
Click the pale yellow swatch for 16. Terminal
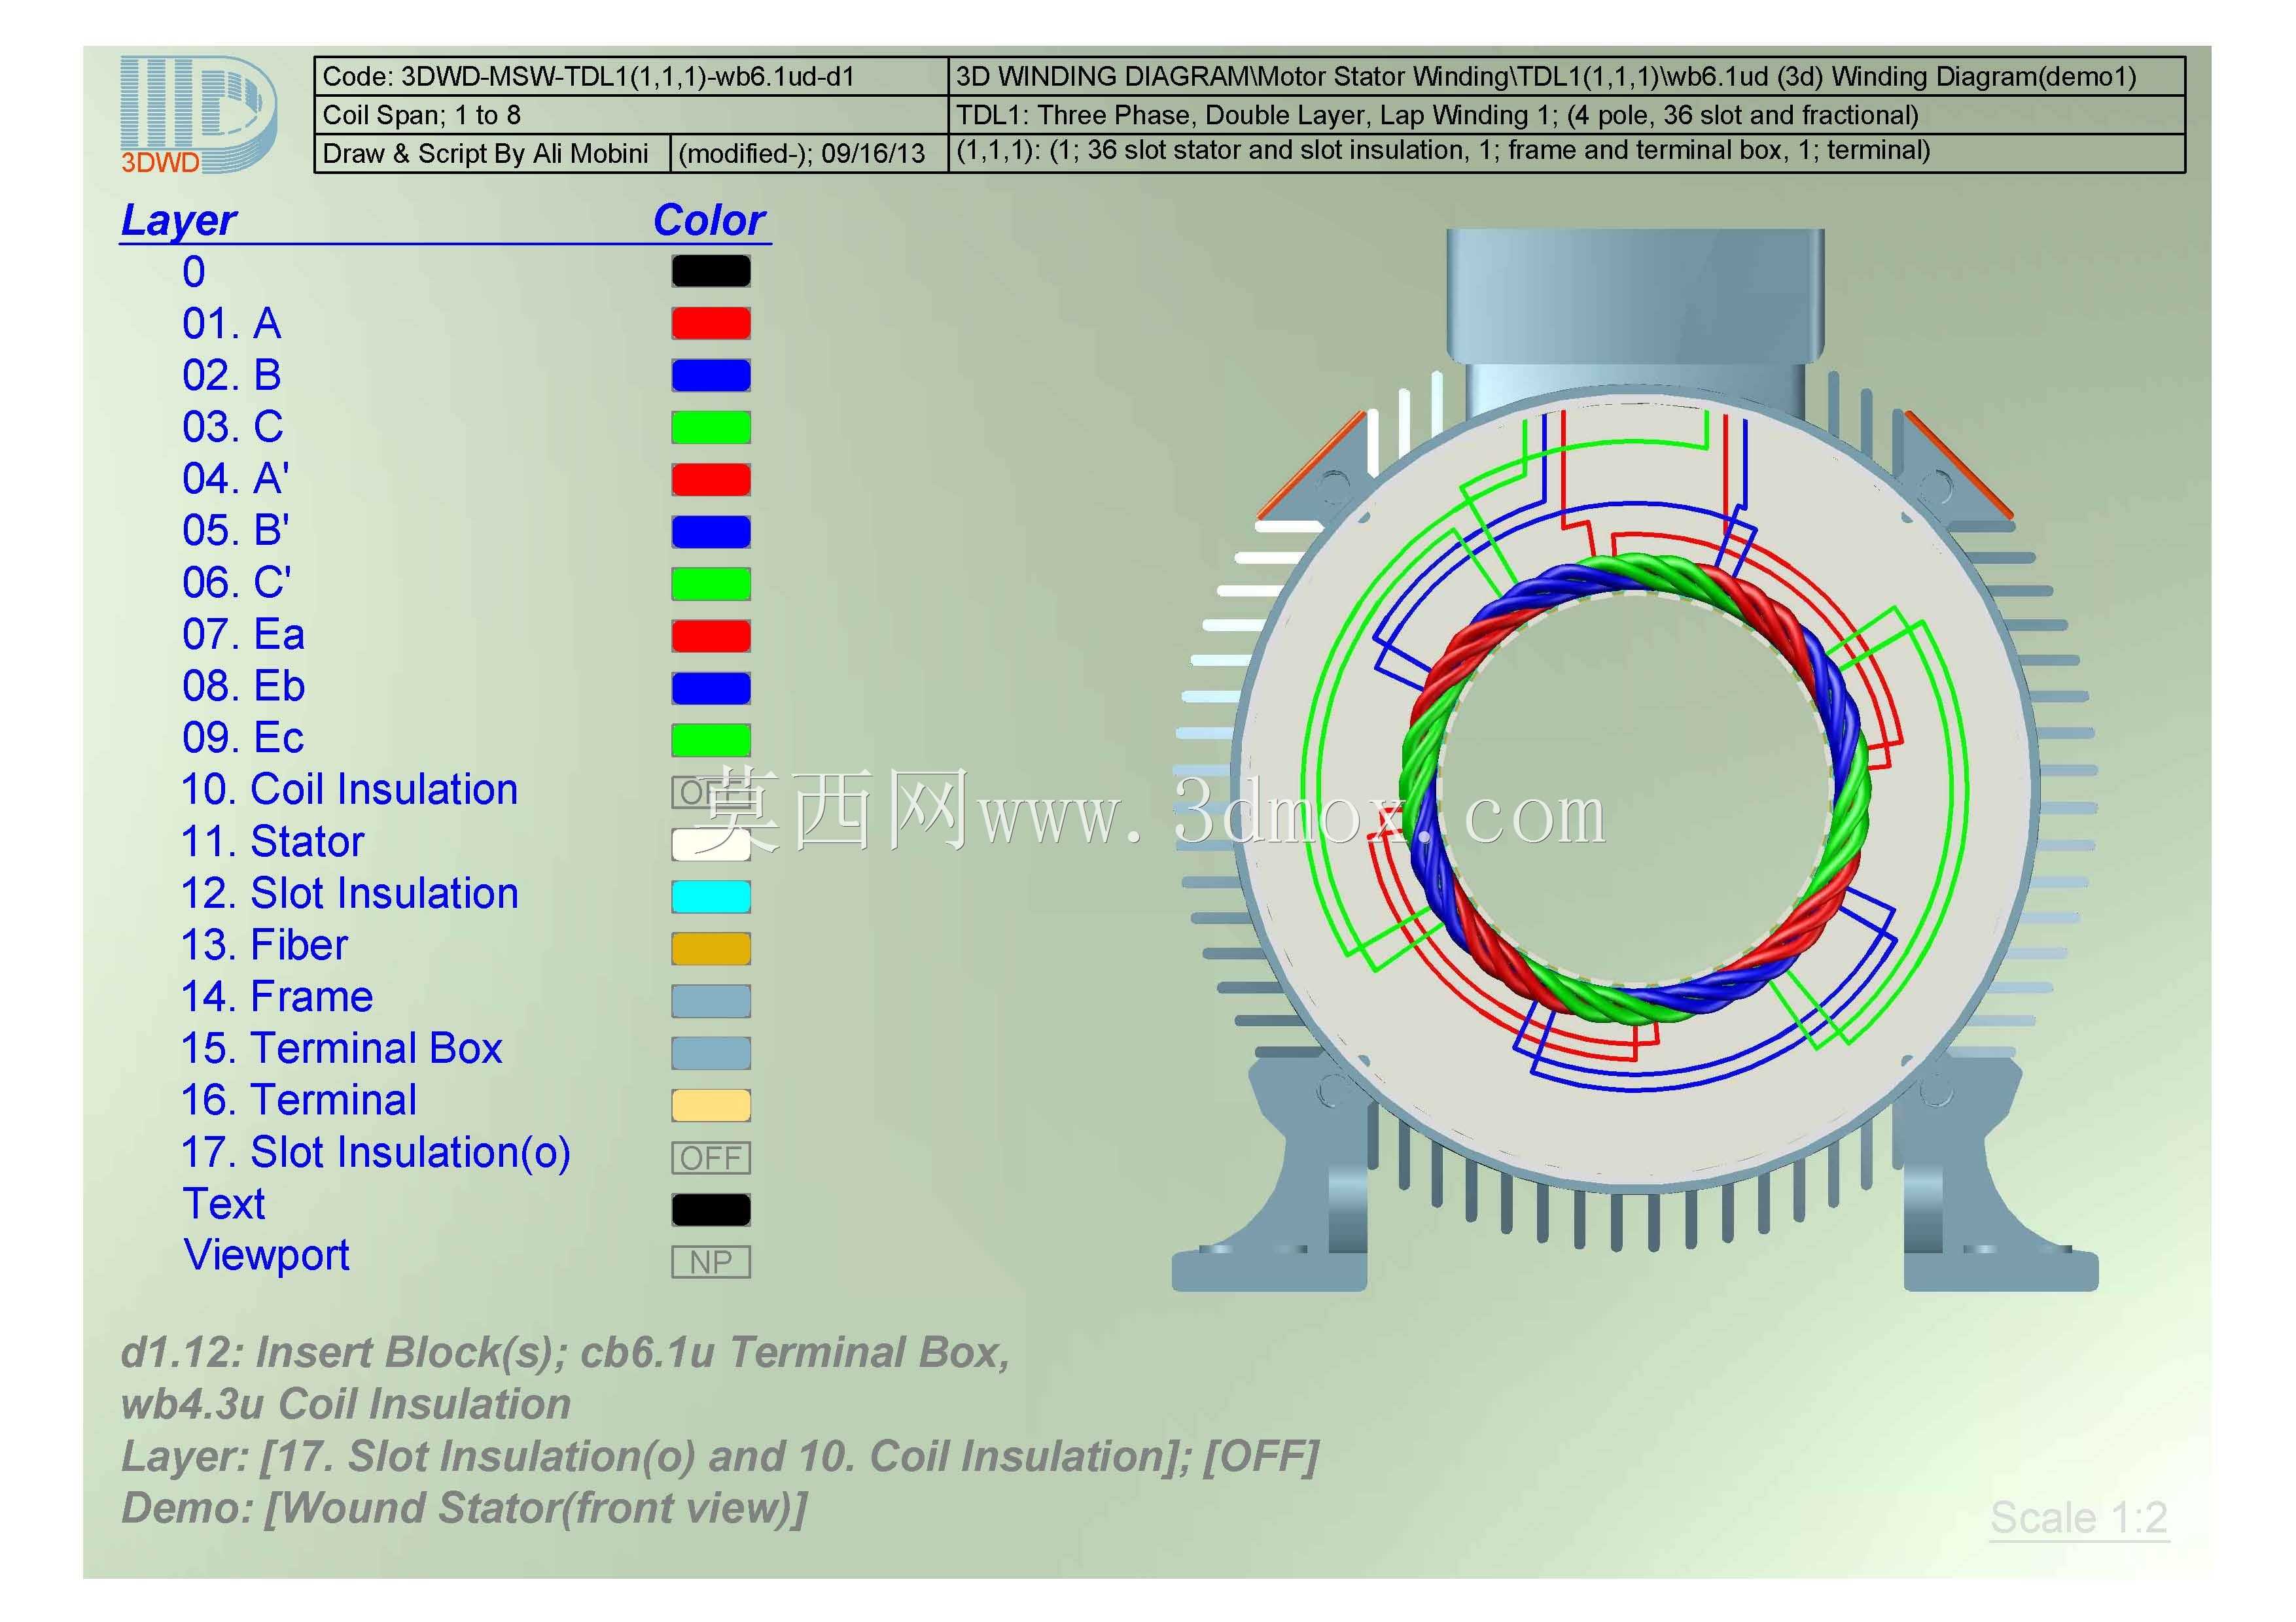(x=711, y=1104)
